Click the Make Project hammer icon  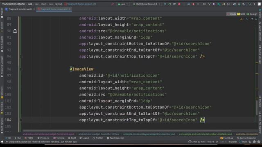click(x=113, y=4)
